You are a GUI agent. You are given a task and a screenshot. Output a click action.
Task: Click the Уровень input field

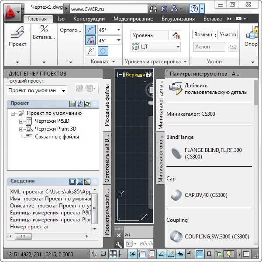[x=149, y=35]
